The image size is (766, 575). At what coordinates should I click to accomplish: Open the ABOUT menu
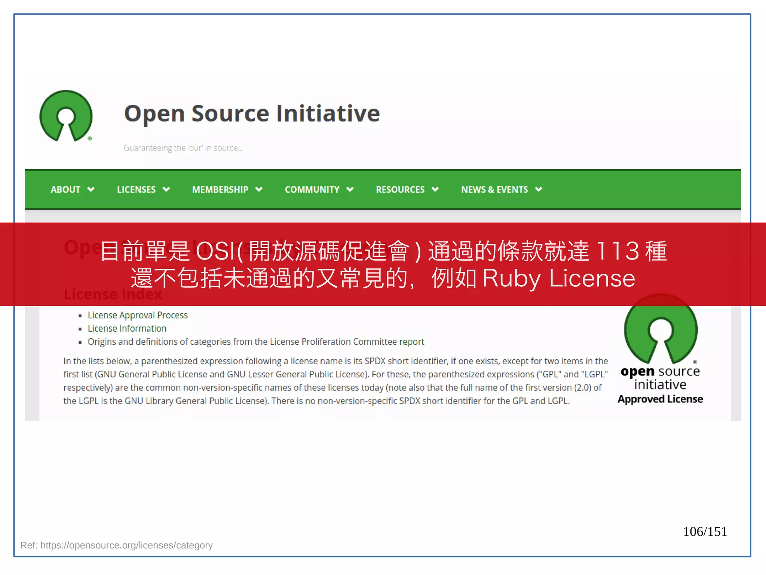click(x=65, y=189)
